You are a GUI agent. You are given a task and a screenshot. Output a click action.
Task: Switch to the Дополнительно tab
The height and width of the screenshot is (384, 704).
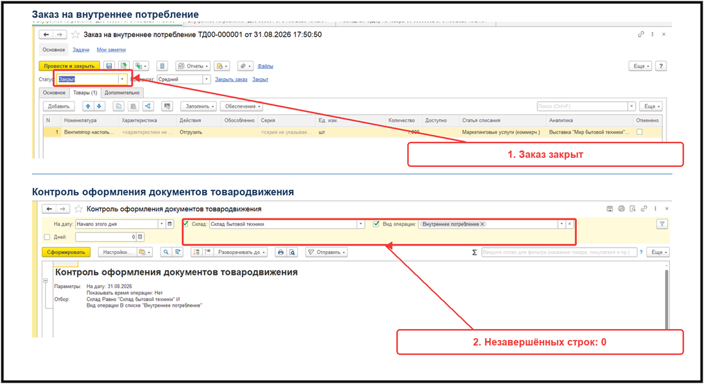(122, 93)
